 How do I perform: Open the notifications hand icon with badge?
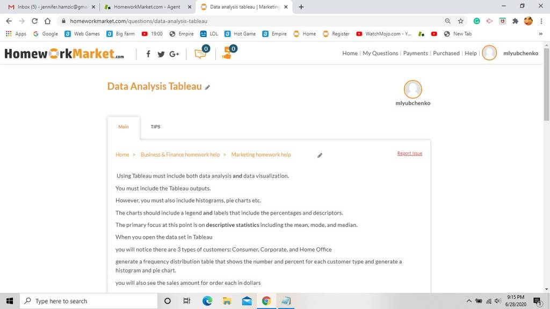tap(229, 53)
